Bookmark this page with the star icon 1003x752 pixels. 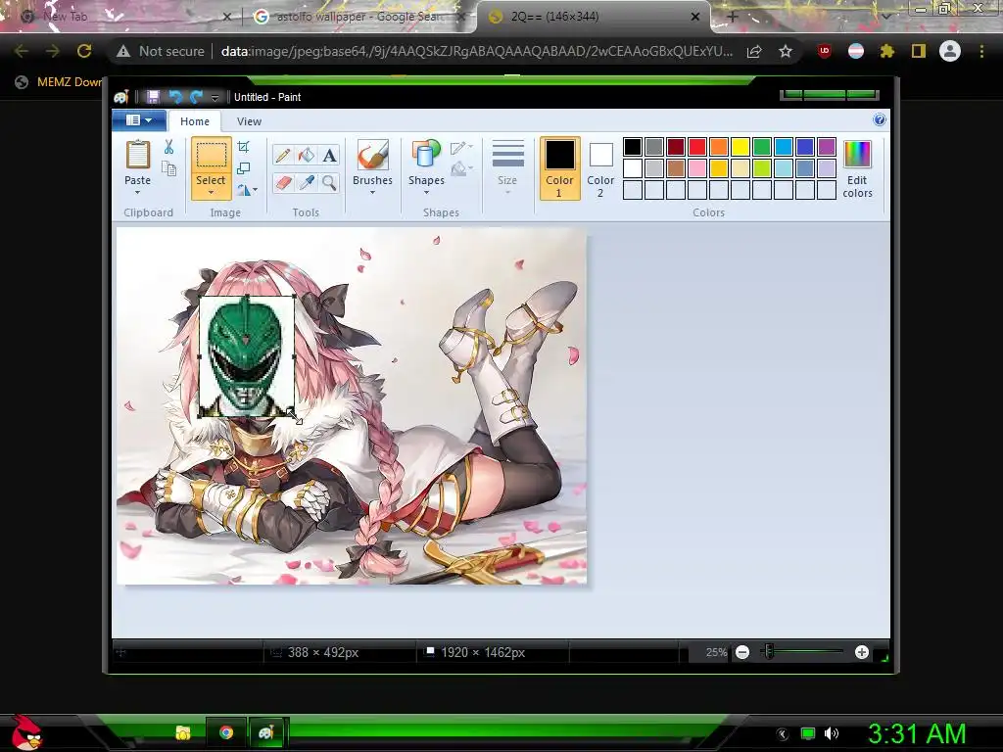(786, 51)
